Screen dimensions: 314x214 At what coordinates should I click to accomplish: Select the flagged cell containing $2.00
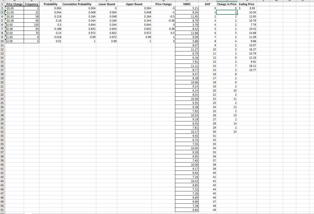(x=14, y=41)
